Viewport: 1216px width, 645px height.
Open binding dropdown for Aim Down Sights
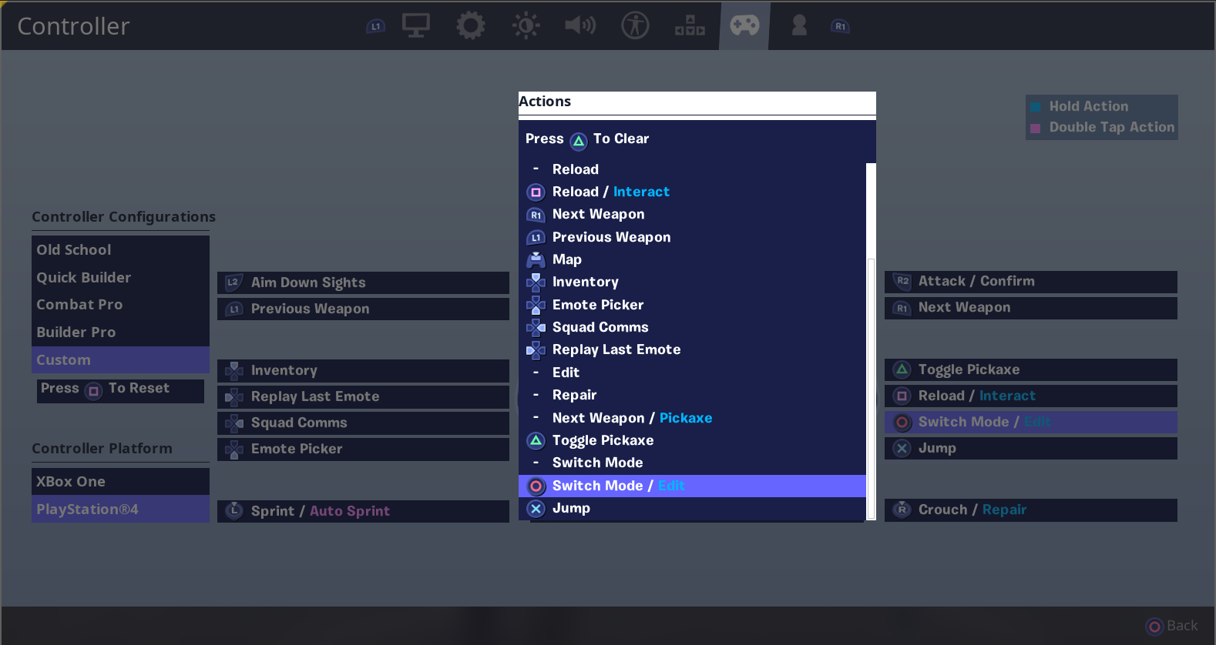363,282
